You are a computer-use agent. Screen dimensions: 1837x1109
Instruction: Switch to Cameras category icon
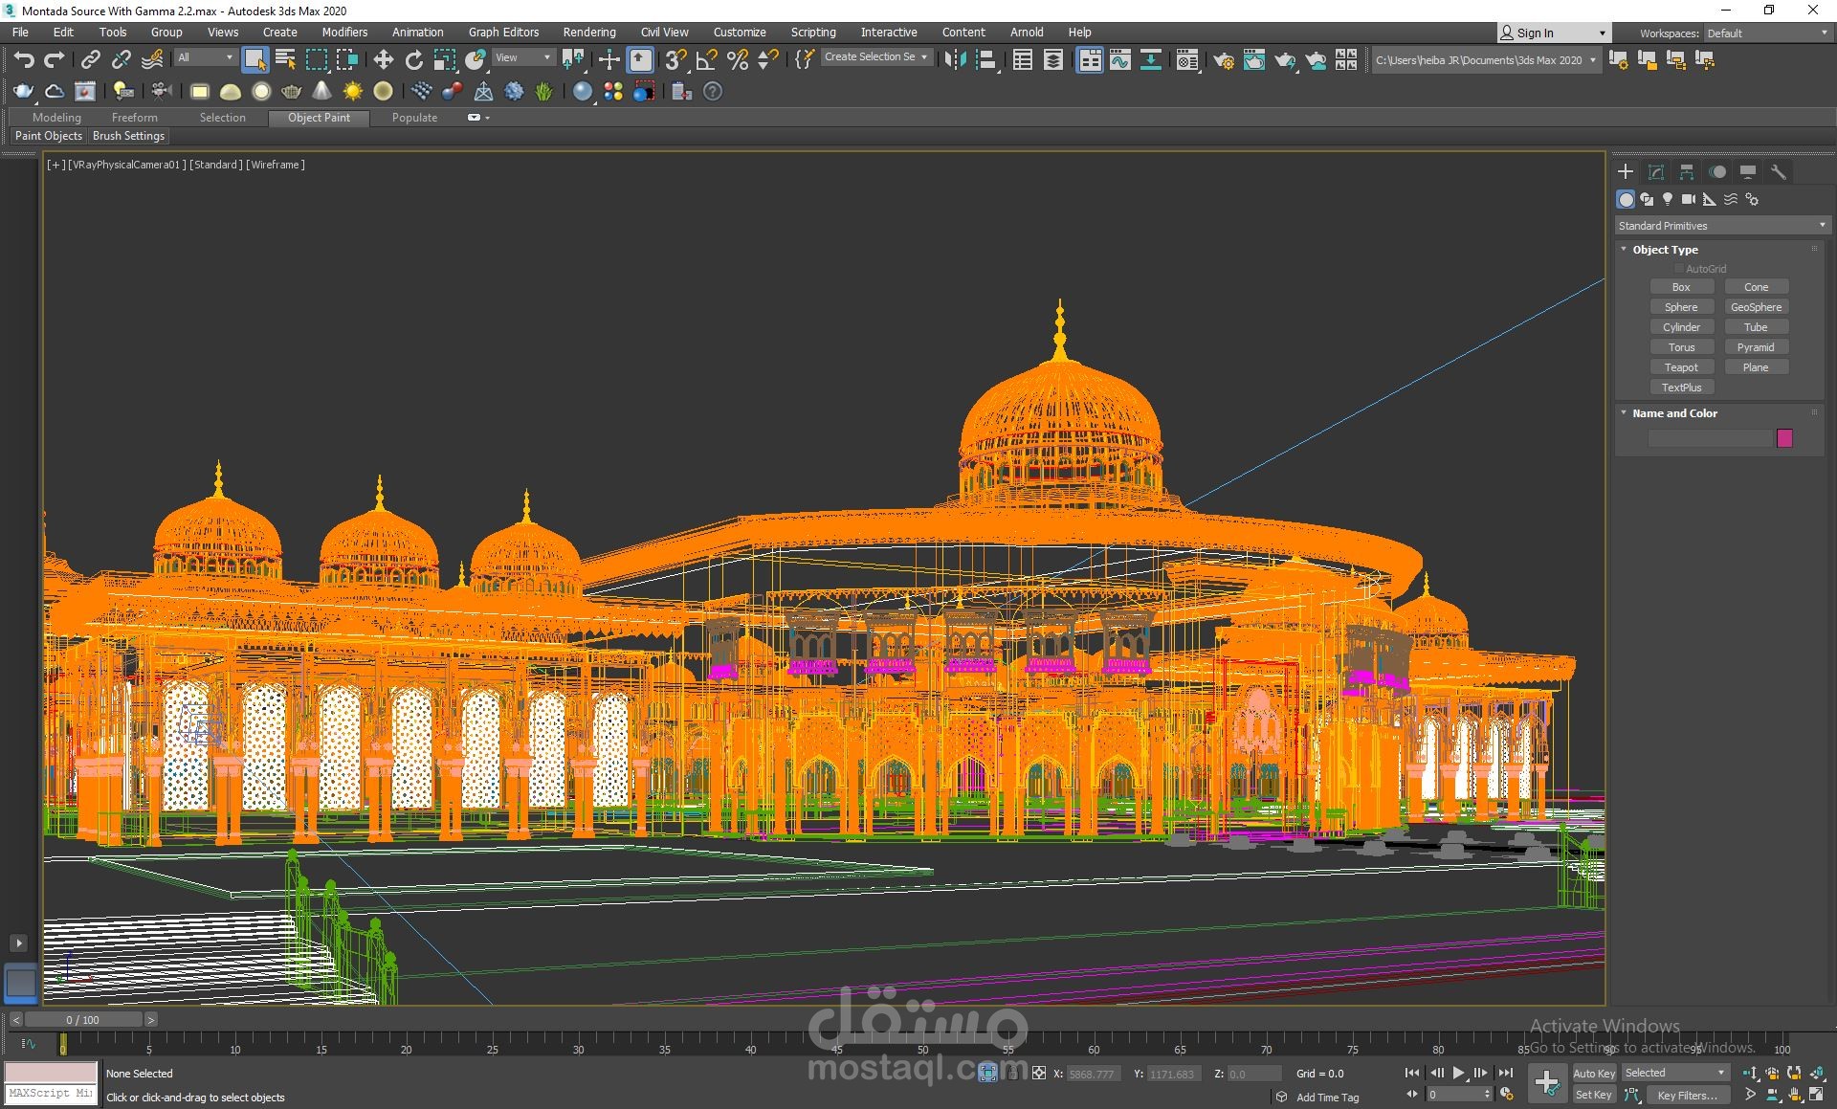[x=1689, y=199]
